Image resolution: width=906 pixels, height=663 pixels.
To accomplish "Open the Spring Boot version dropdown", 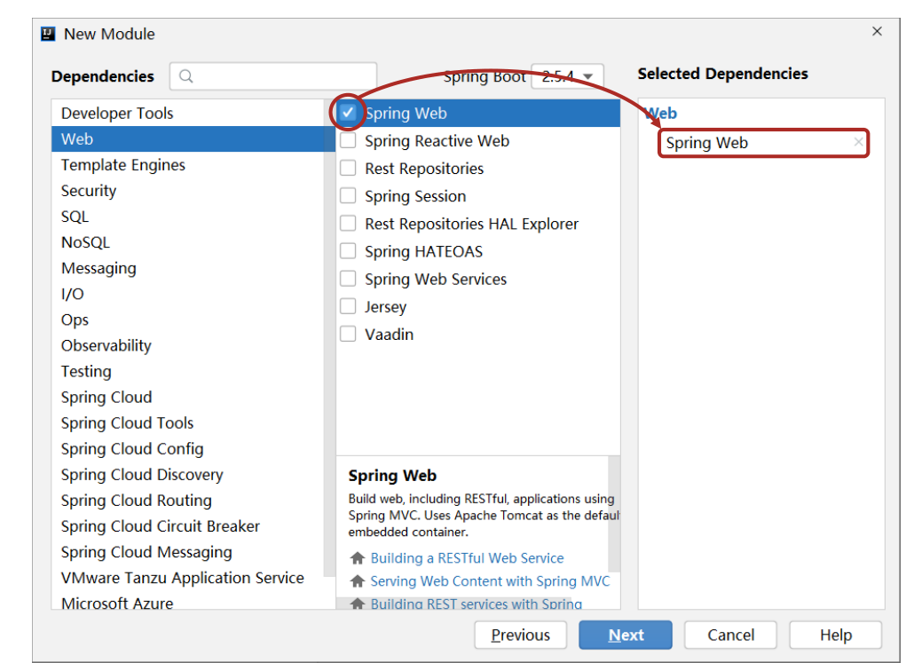I will (x=567, y=76).
